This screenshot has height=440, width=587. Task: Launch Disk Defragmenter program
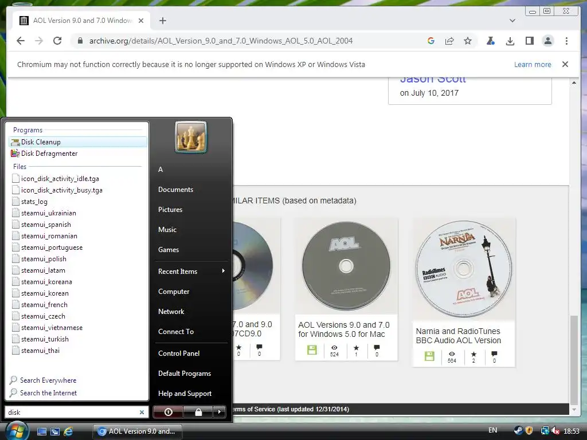(x=77, y=154)
